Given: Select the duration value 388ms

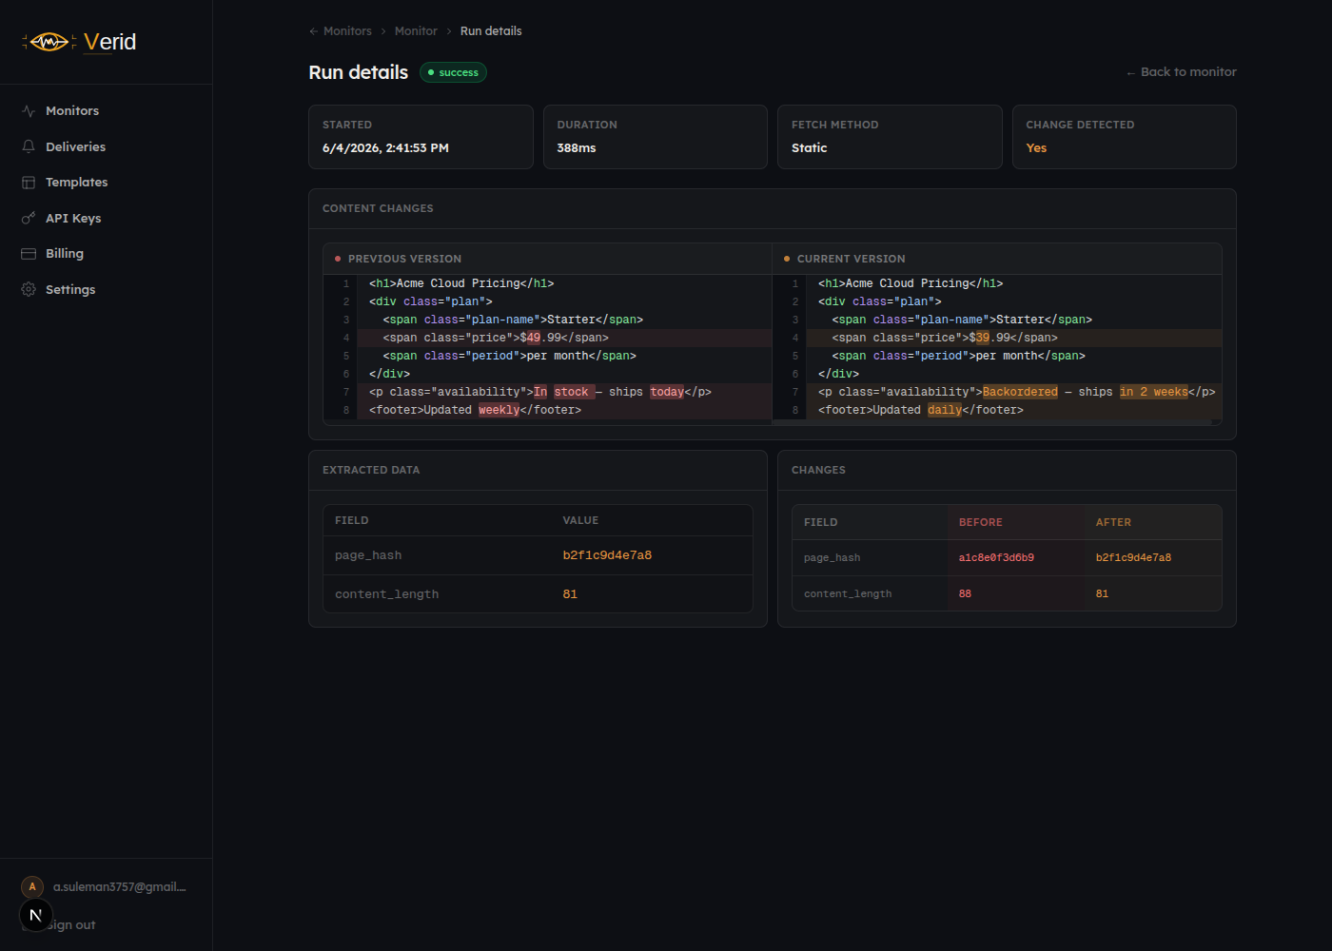Looking at the screenshot, I should [577, 148].
